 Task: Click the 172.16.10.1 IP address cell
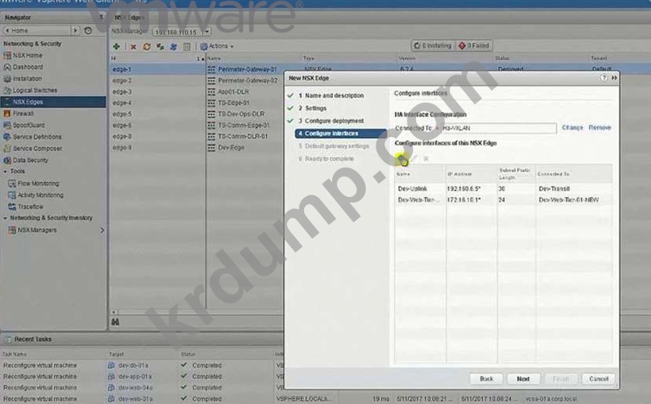point(464,200)
